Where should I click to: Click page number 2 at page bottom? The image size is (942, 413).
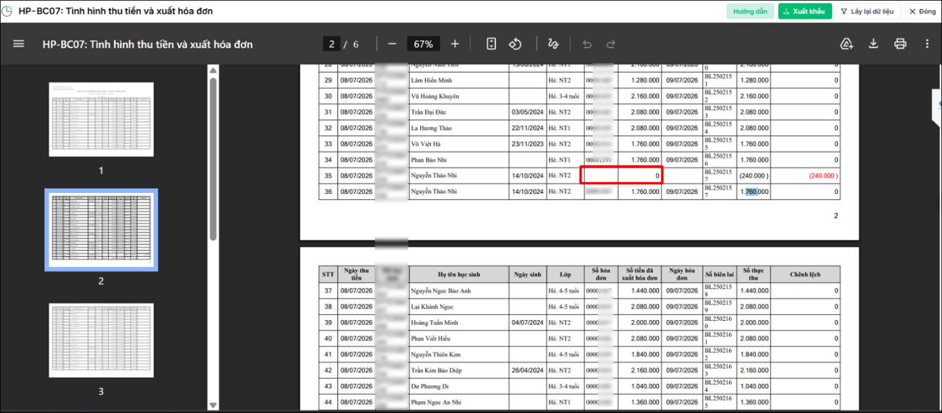coord(835,216)
